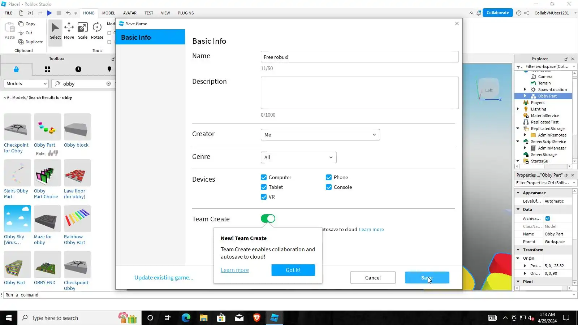Viewport: 578px width, 325px height.
Task: Choose the Scale tool
Action: point(83,31)
